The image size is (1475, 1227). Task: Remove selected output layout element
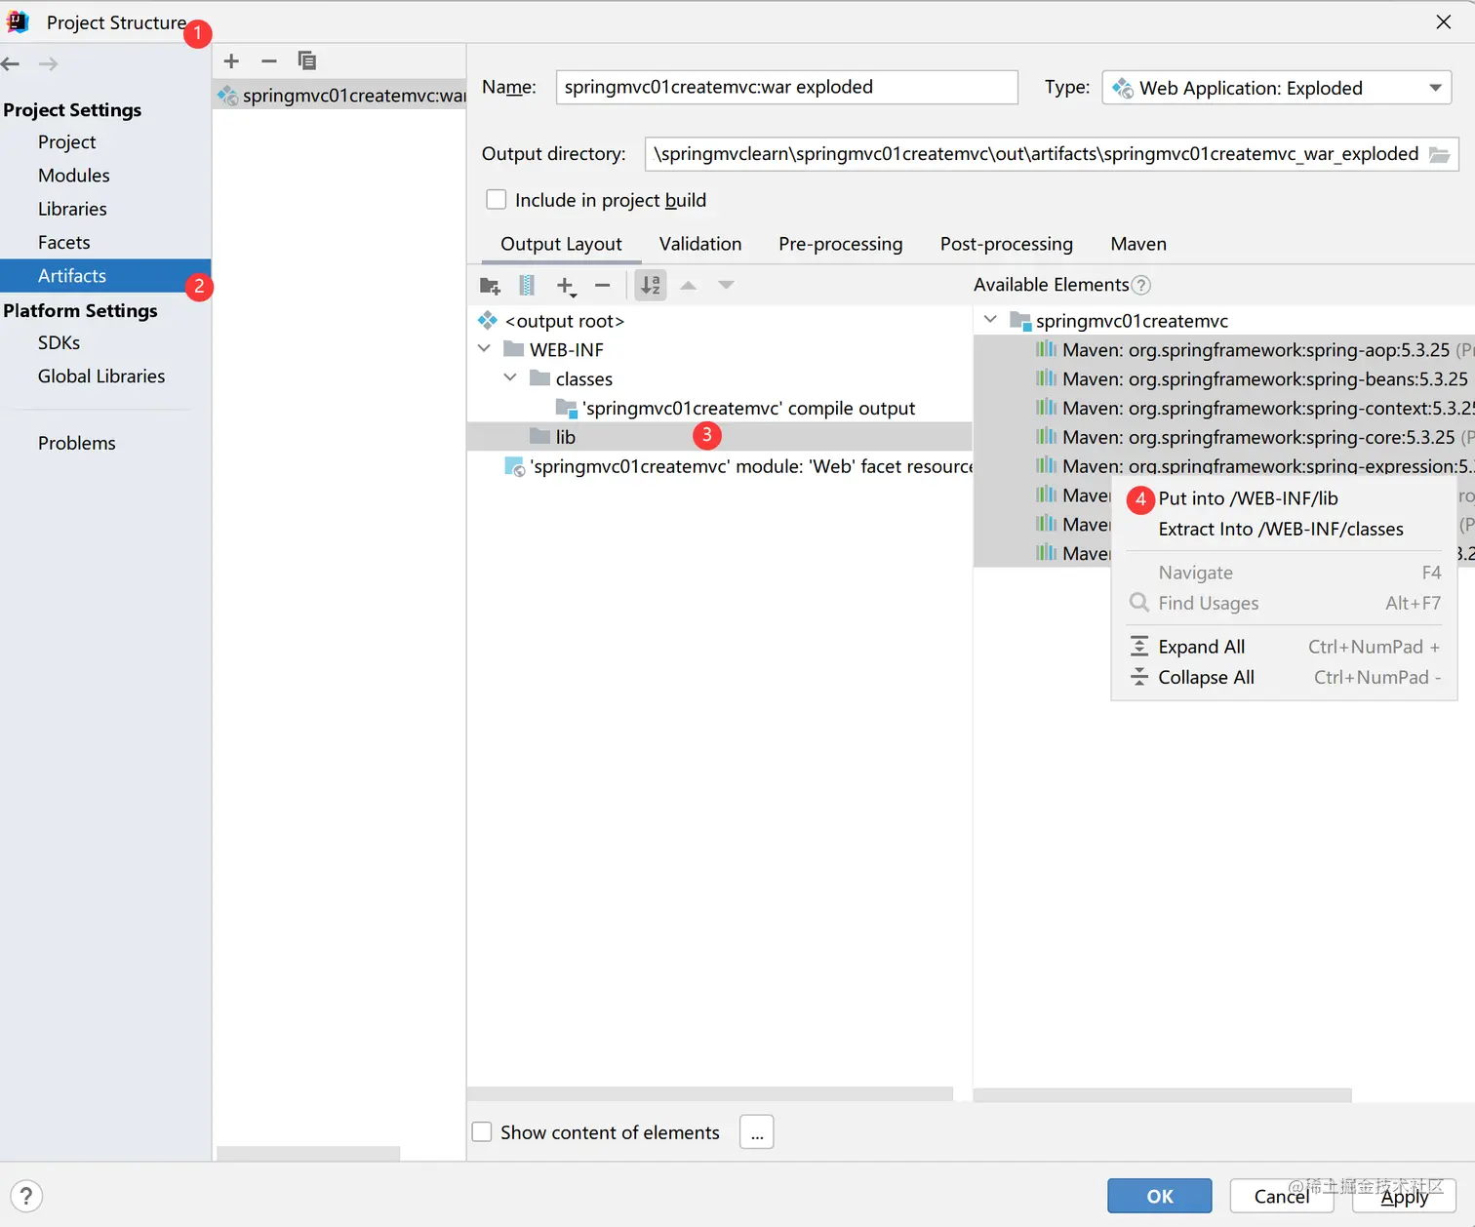click(603, 286)
